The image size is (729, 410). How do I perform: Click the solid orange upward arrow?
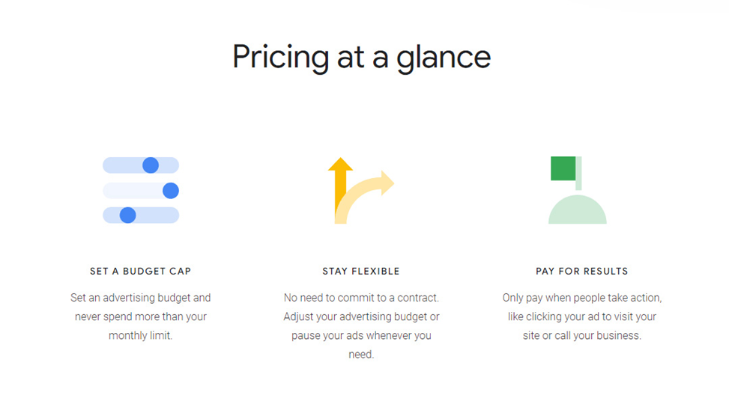(340, 186)
